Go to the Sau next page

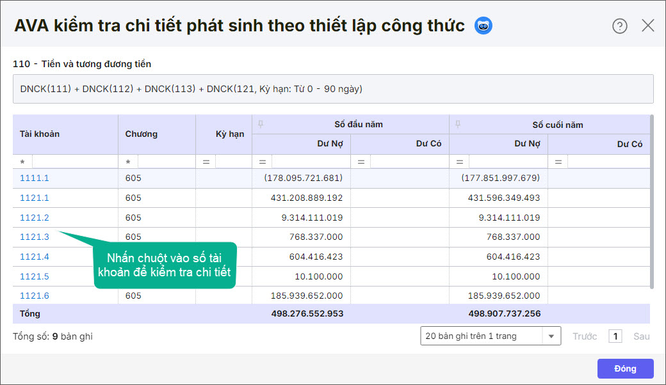pyautogui.click(x=641, y=336)
